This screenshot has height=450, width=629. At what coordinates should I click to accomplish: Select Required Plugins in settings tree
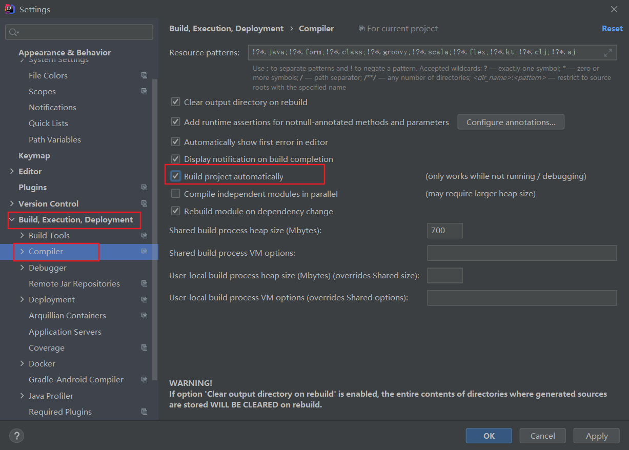click(x=60, y=412)
